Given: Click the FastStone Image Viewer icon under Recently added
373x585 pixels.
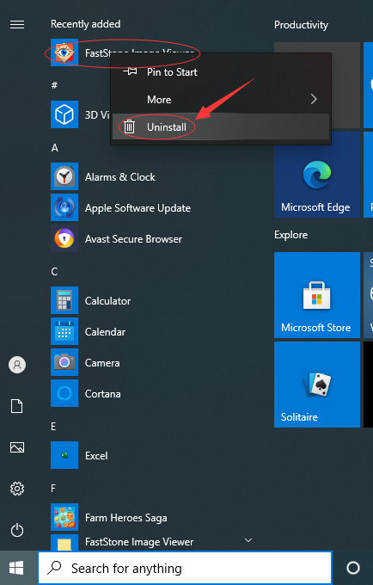Looking at the screenshot, I should click(64, 52).
